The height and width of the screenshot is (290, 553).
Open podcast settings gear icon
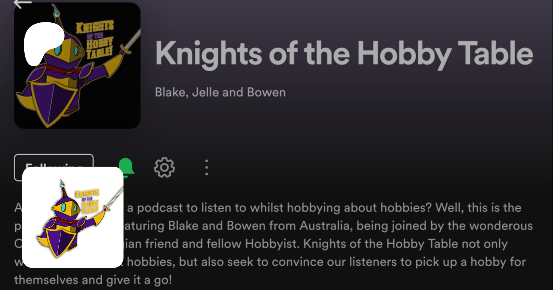coord(164,168)
